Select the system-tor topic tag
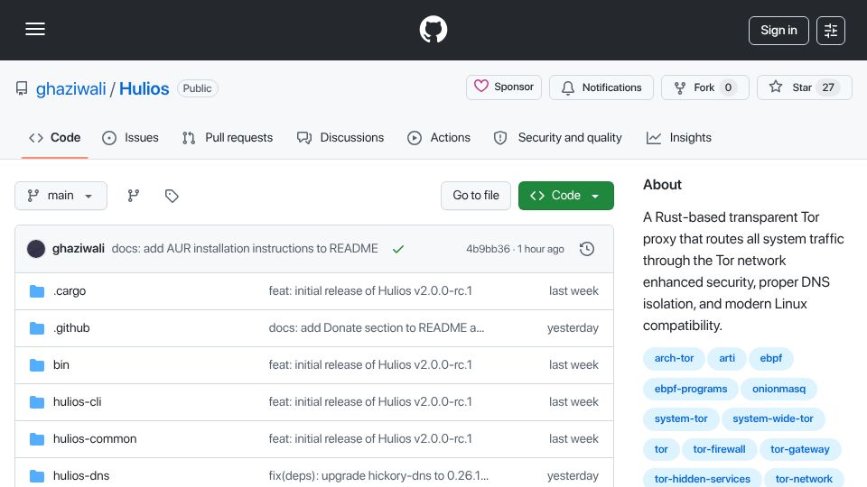Viewport: 867px width, 487px height. pyautogui.click(x=681, y=418)
